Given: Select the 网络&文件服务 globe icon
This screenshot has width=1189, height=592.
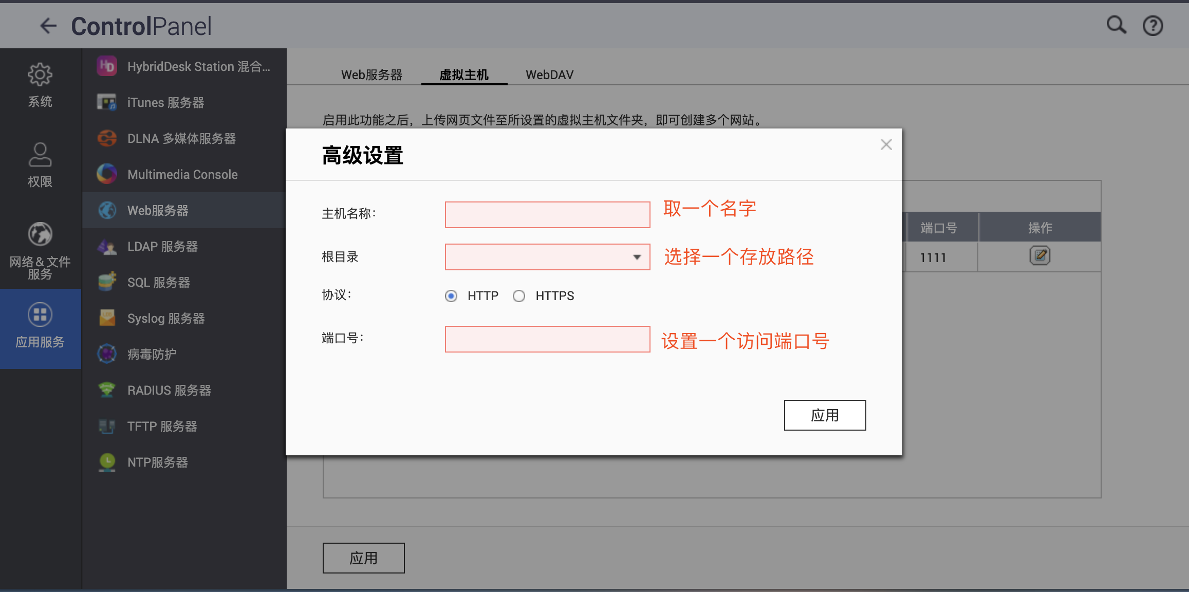Looking at the screenshot, I should coord(40,234).
